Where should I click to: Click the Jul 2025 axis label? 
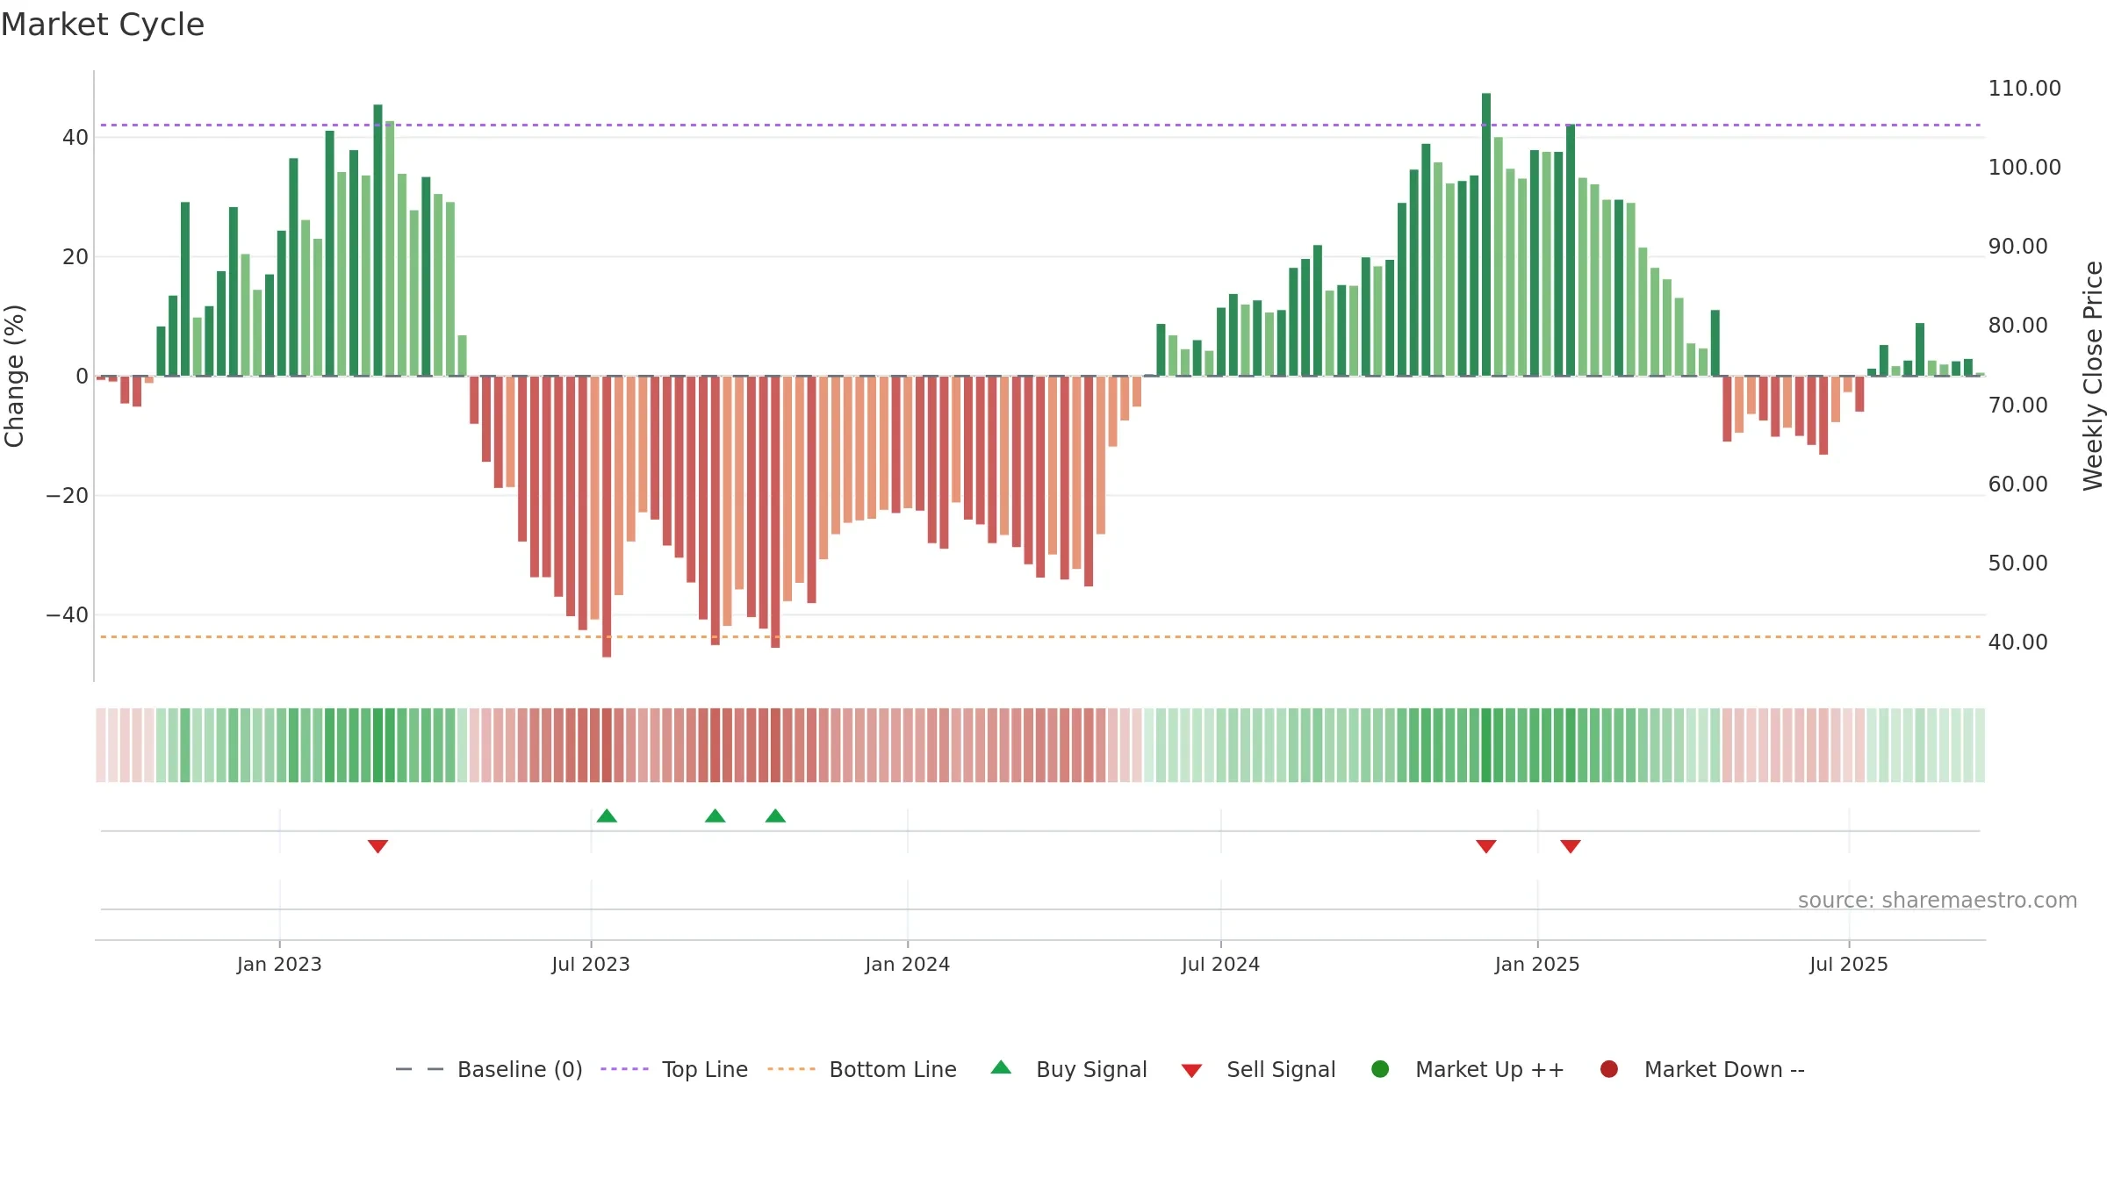pyautogui.click(x=1849, y=964)
